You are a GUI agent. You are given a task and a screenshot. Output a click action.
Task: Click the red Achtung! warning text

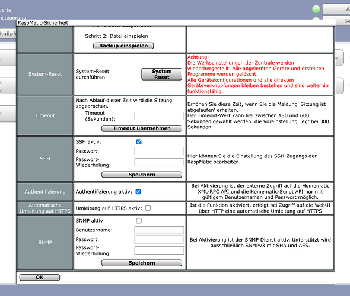click(x=198, y=57)
